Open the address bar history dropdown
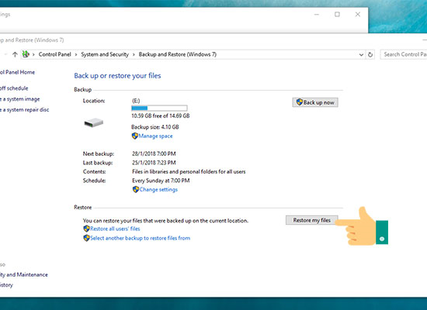Screen dimensions: 427x310 (361, 55)
